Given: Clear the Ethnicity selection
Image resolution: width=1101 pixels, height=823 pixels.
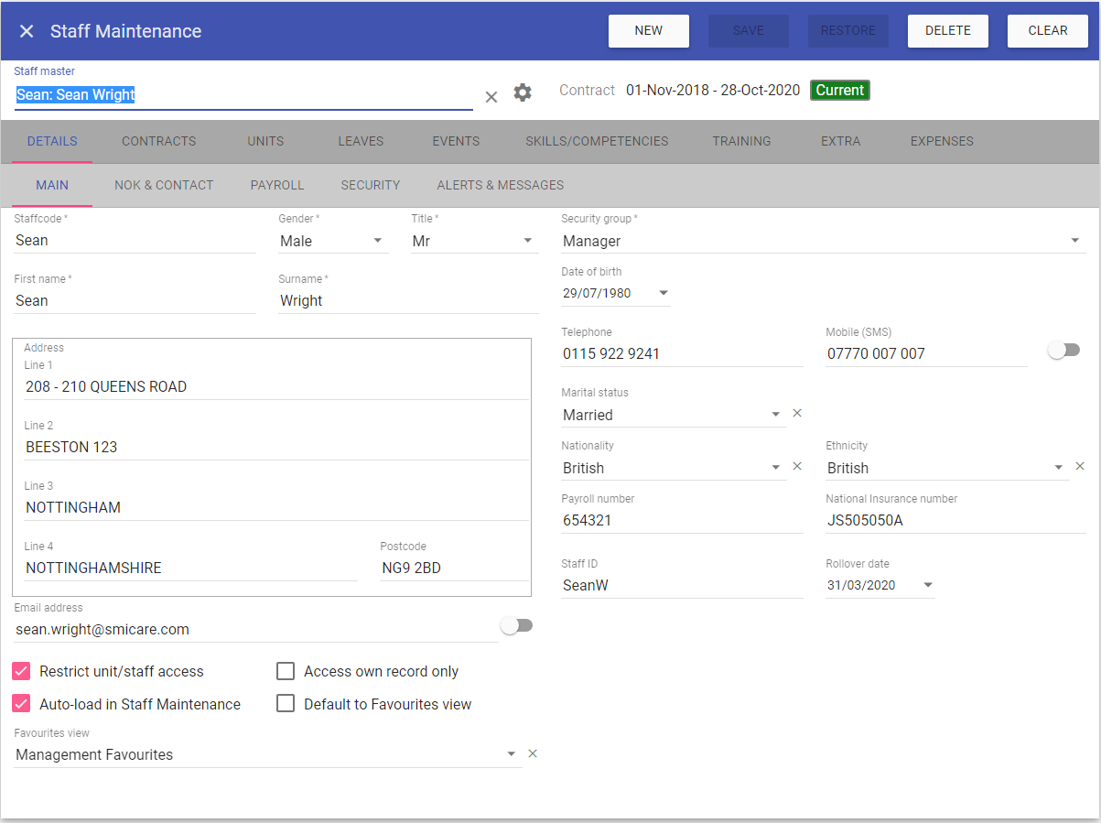Looking at the screenshot, I should pos(1079,467).
